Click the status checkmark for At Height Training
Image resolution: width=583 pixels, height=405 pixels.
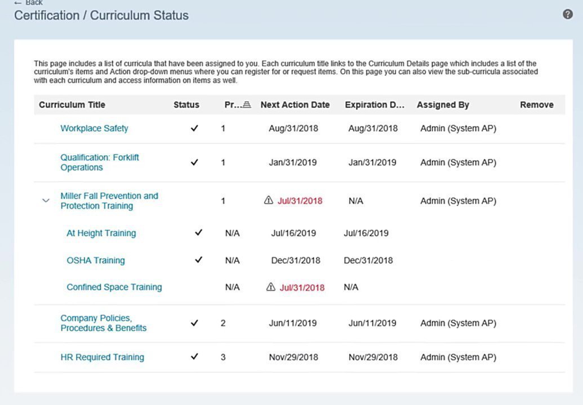point(198,233)
